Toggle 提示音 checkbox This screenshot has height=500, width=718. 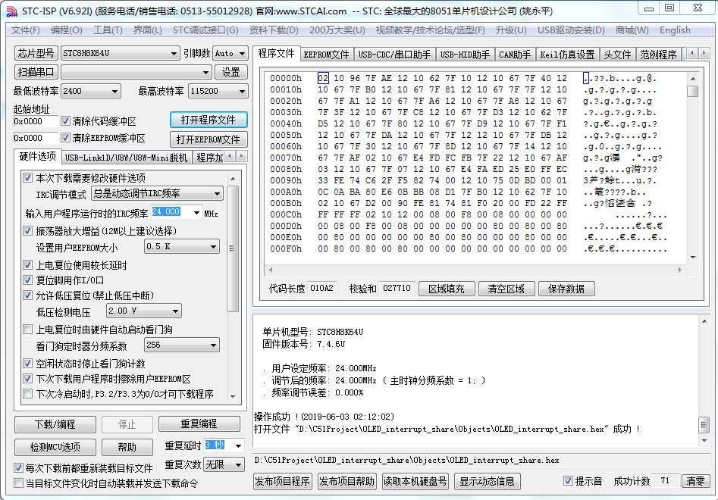coord(568,481)
